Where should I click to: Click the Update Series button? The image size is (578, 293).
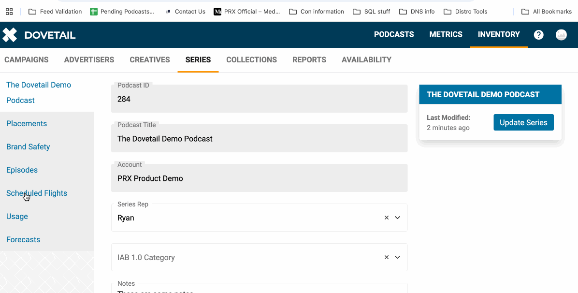pos(523,122)
